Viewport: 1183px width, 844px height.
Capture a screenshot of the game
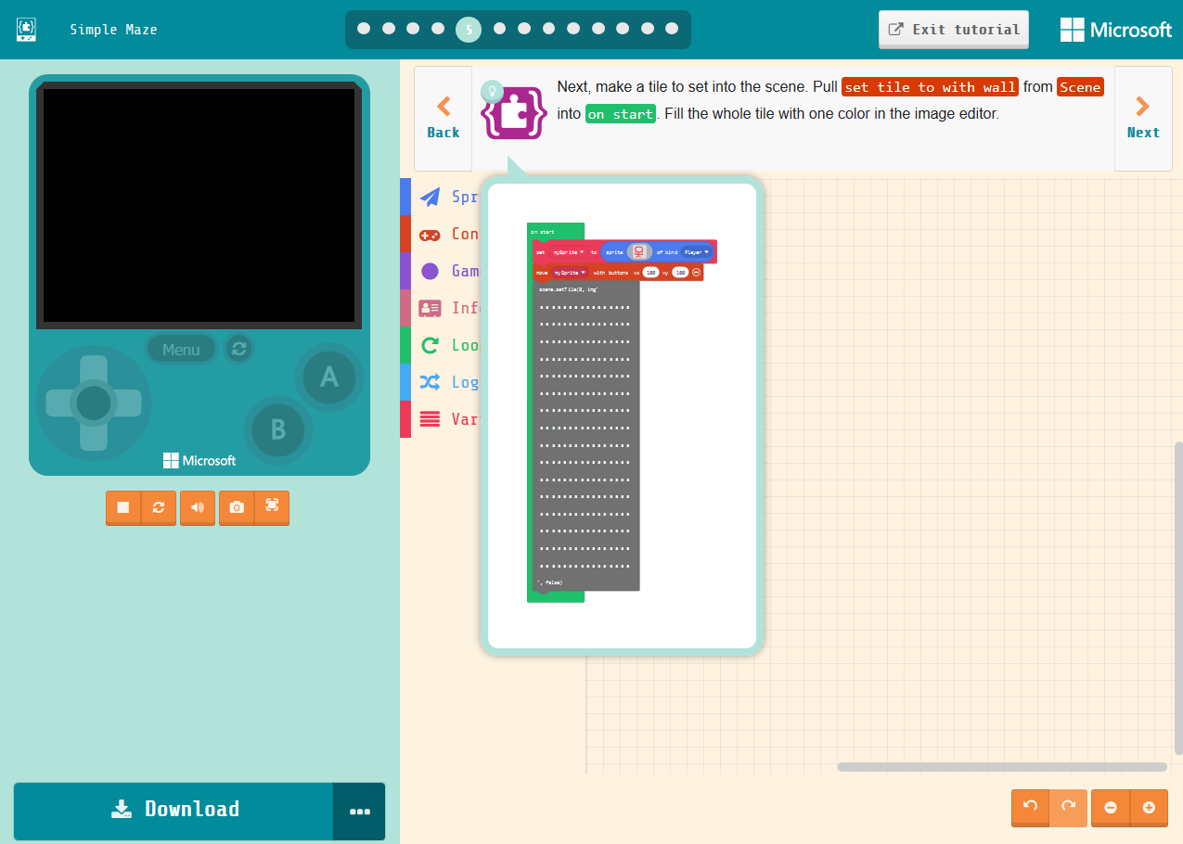(236, 507)
